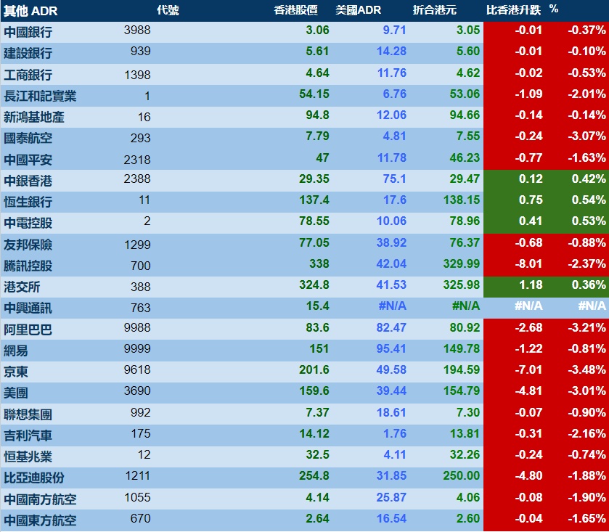Click stock code 1398
Image resolution: width=609 pixels, height=532 pixels.
coord(137,75)
